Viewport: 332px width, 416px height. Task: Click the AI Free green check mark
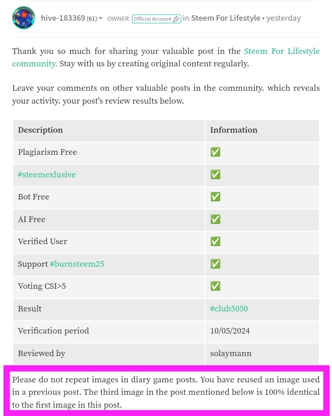tap(215, 219)
